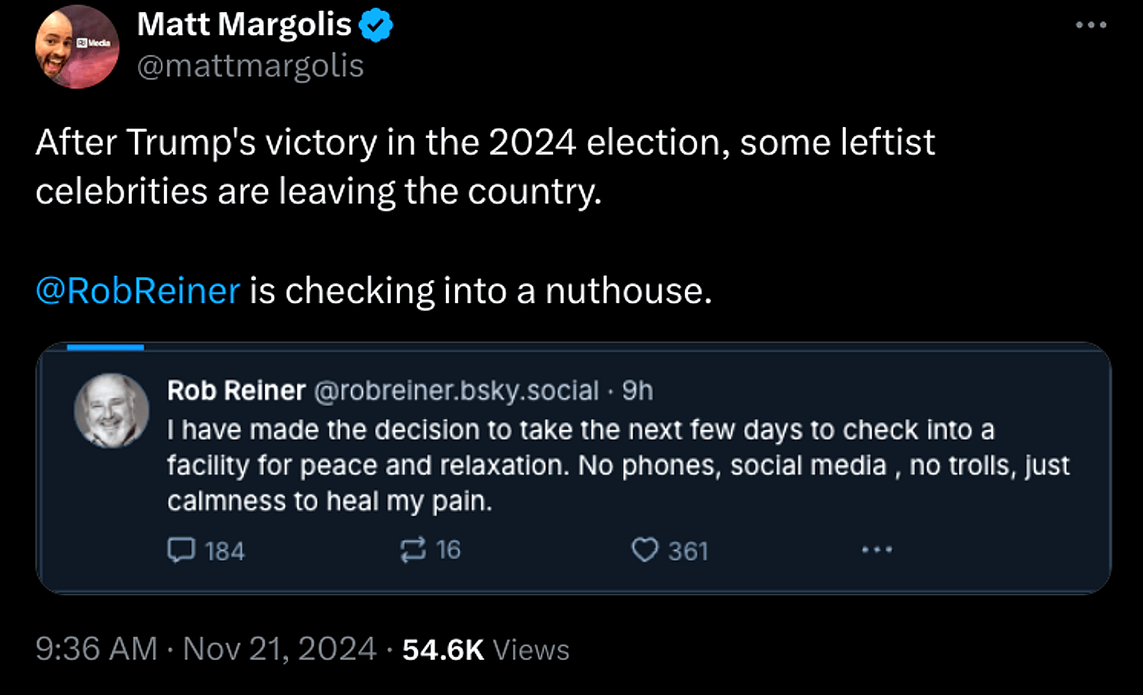Open Matt Margolis's profile picture

[x=77, y=47]
